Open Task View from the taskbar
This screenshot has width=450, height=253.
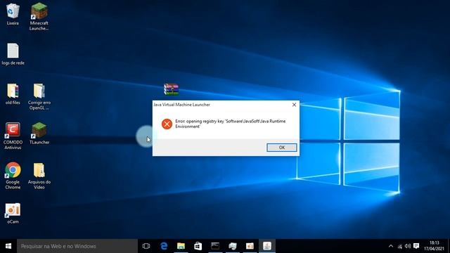[x=146, y=246]
